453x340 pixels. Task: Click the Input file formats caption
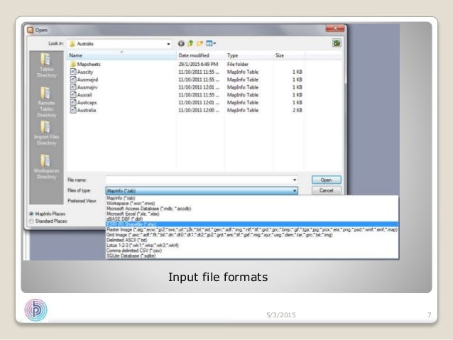(x=218, y=277)
